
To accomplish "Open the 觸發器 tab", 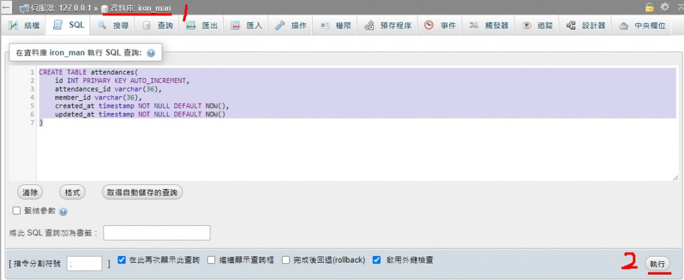I will tap(488, 26).
